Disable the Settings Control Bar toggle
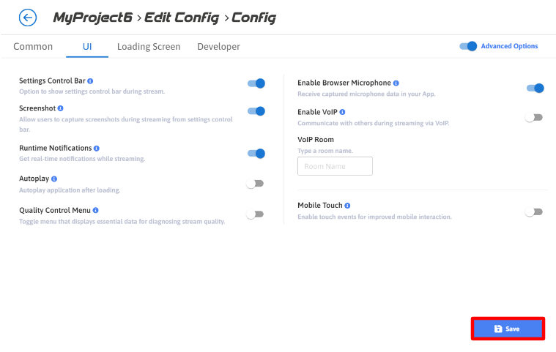The height and width of the screenshot is (352, 556). (x=256, y=83)
